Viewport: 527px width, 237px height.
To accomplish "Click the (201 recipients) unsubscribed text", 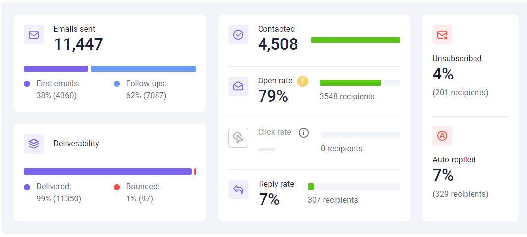I will [x=460, y=92].
